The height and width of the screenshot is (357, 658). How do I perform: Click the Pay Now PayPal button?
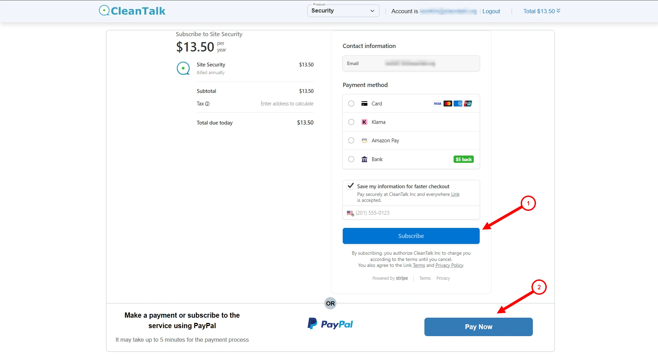pos(479,327)
